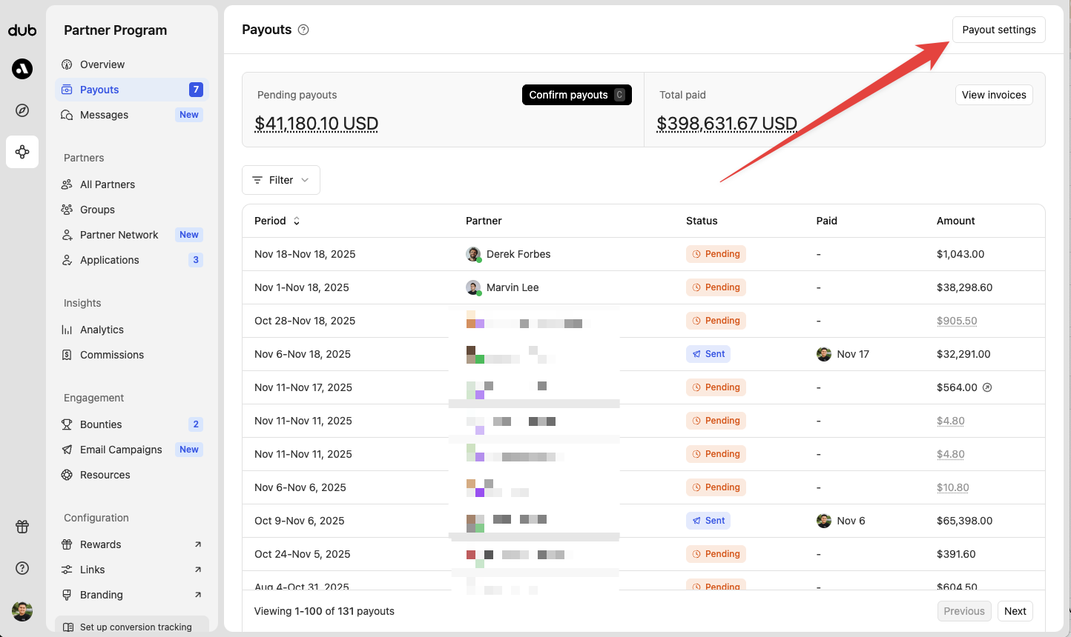Click the Next pagination button
This screenshot has width=1071, height=637.
point(1015,611)
